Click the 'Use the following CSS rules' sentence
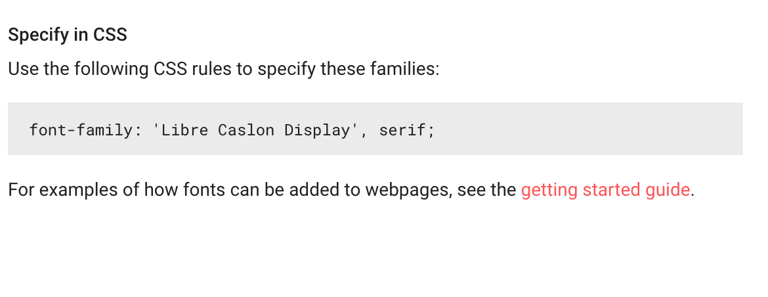 coord(224,69)
